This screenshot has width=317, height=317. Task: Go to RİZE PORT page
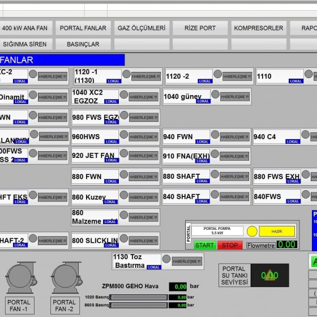[200, 28]
